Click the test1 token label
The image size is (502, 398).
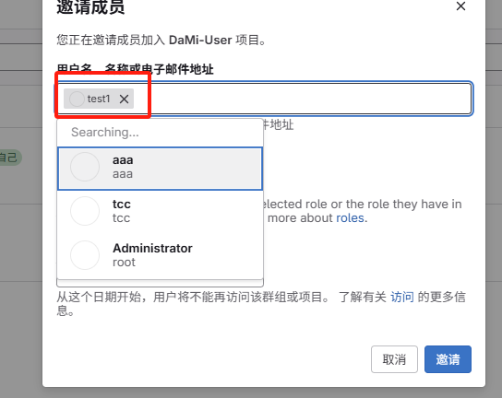click(x=99, y=99)
